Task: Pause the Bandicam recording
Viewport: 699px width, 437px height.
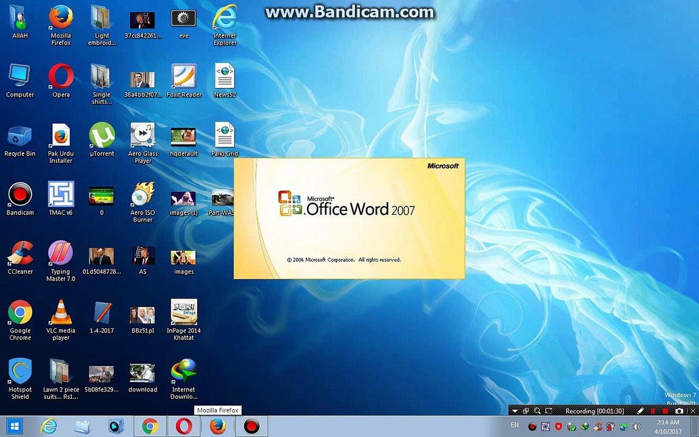Action: [653, 411]
